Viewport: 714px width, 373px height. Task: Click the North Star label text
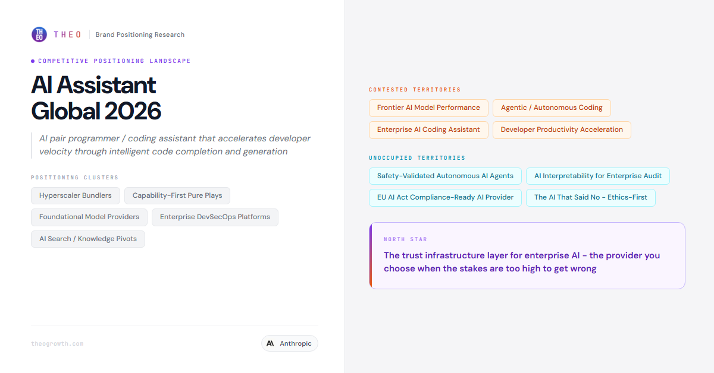(405, 239)
